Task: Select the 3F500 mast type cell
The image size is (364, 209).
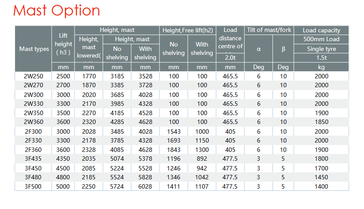Action: coord(34,186)
